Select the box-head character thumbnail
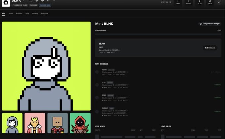 click(x=58, y=123)
